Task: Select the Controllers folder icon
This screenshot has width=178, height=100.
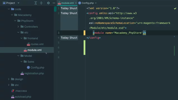Action: (22, 27)
